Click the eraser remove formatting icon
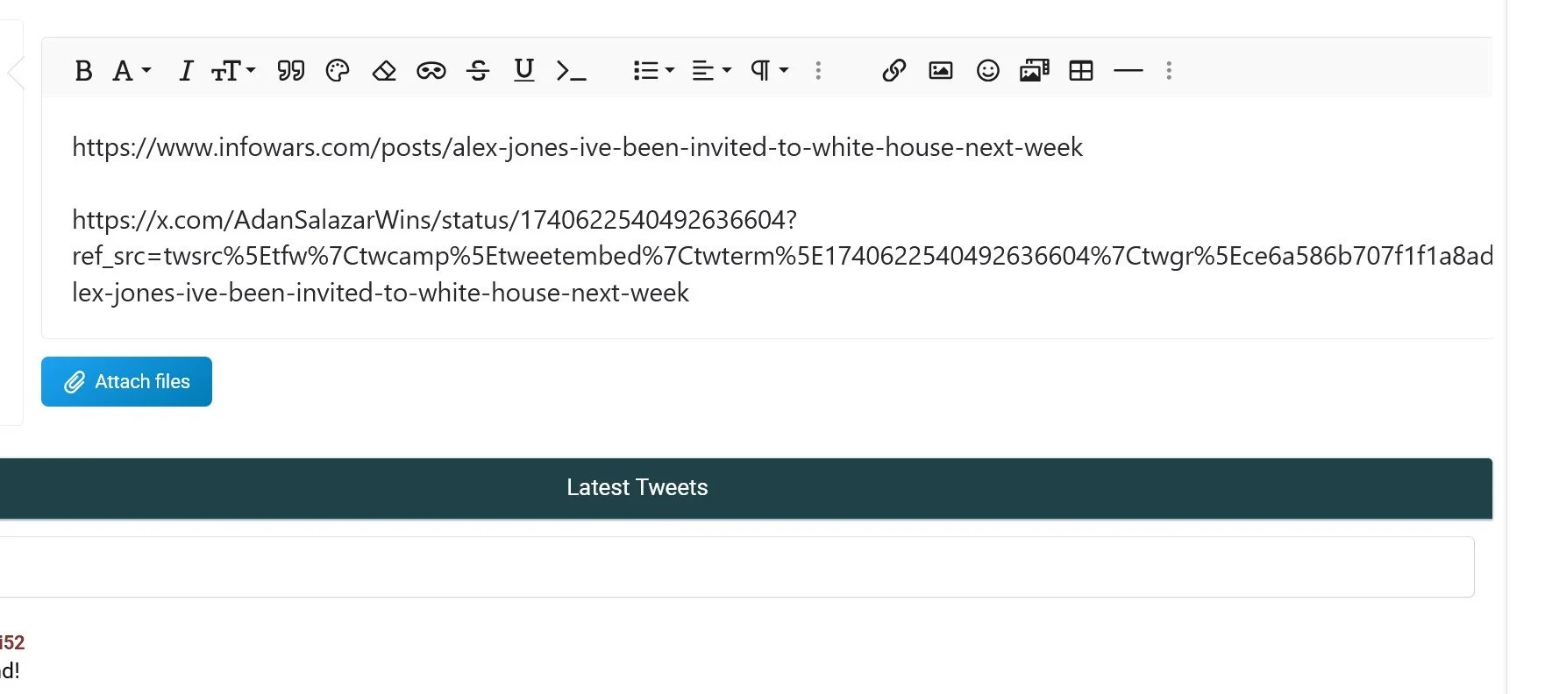The height and width of the screenshot is (694, 1545). [384, 71]
